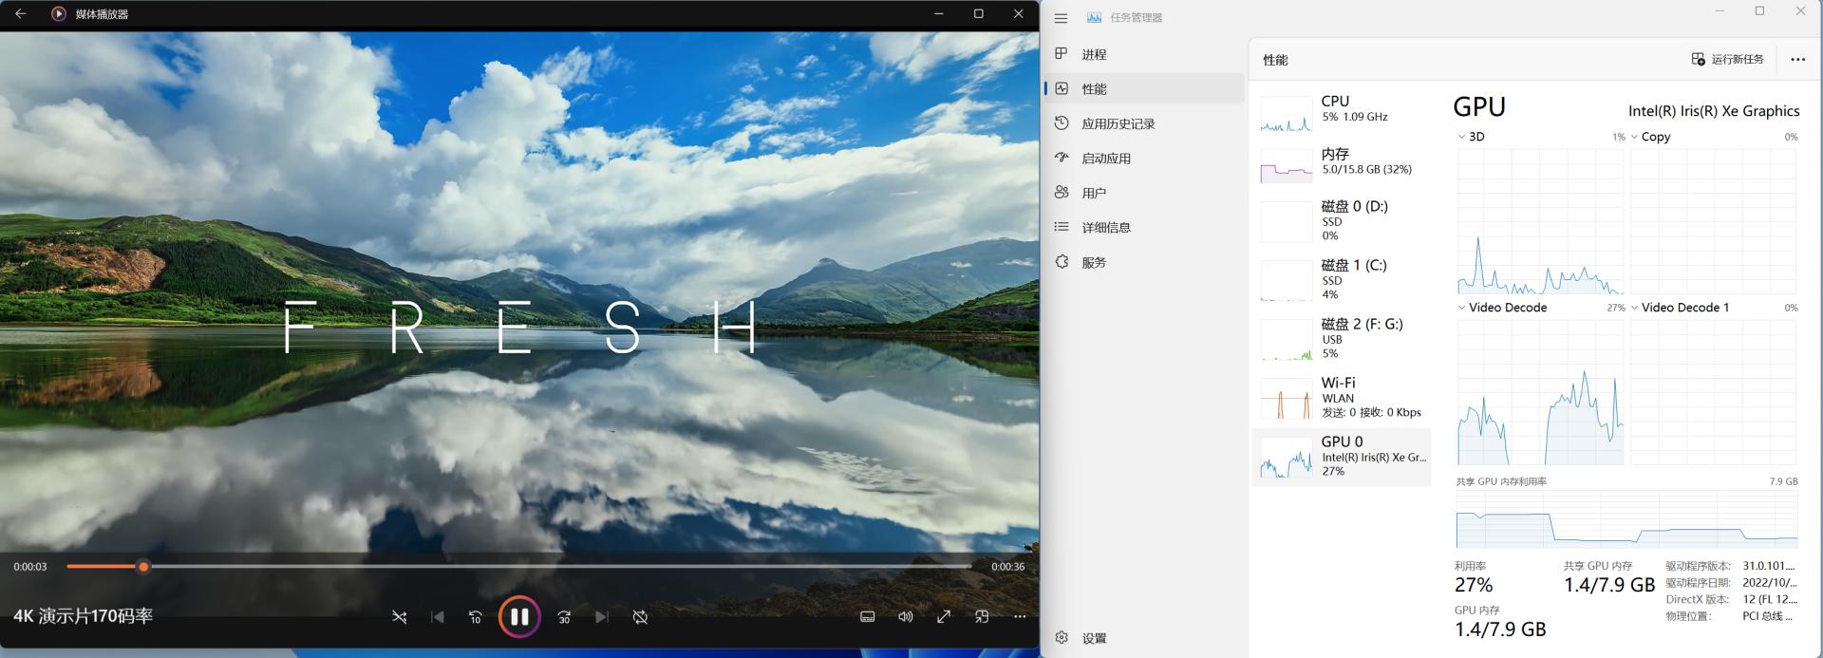Toggle shuffle mode

tap(400, 617)
